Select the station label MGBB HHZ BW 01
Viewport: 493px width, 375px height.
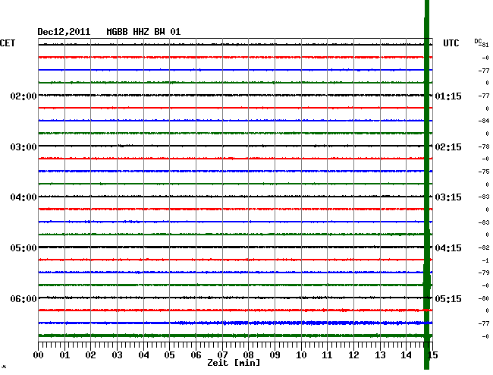click(143, 32)
